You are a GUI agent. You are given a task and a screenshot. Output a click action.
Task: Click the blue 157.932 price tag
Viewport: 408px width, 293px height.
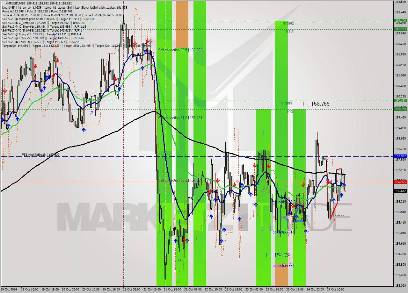click(400, 156)
